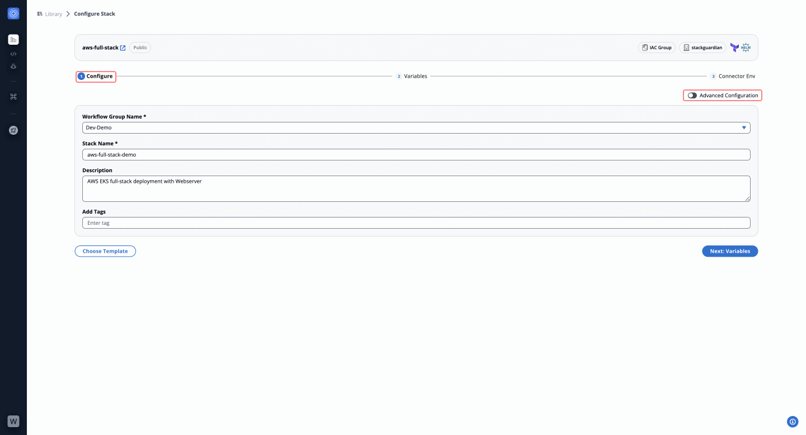Click the Next: Variables button

pyautogui.click(x=729, y=251)
